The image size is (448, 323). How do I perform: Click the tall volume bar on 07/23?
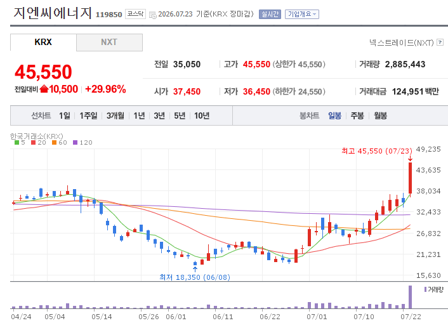click(411, 297)
